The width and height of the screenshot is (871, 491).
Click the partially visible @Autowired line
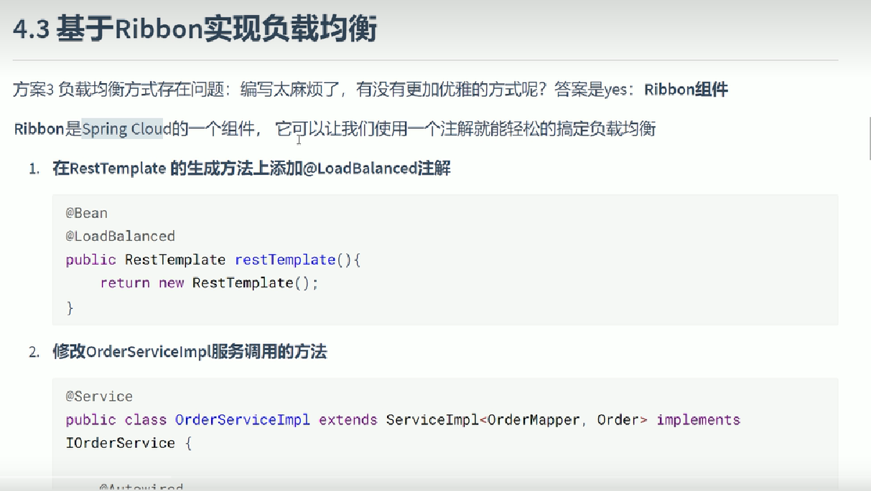coord(141,488)
